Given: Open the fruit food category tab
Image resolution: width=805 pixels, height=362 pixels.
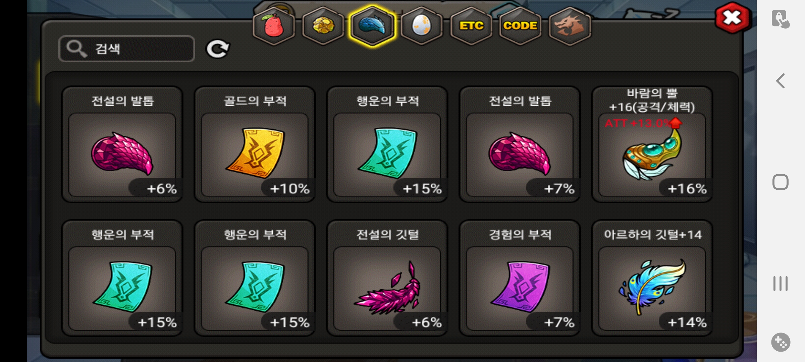Looking at the screenshot, I should tap(274, 26).
